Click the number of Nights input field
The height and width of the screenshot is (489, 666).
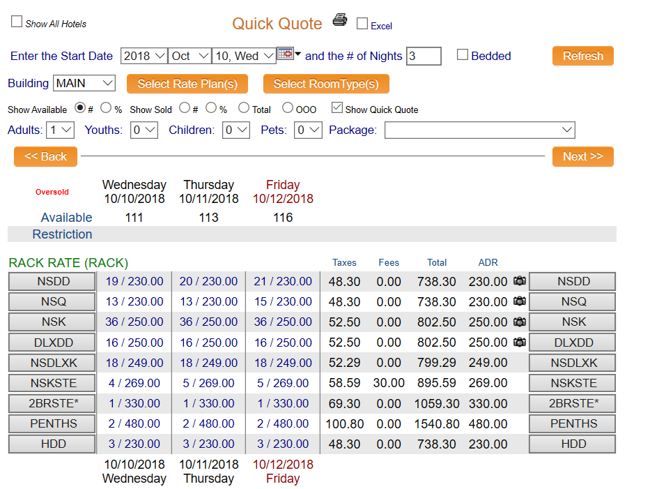(x=424, y=56)
